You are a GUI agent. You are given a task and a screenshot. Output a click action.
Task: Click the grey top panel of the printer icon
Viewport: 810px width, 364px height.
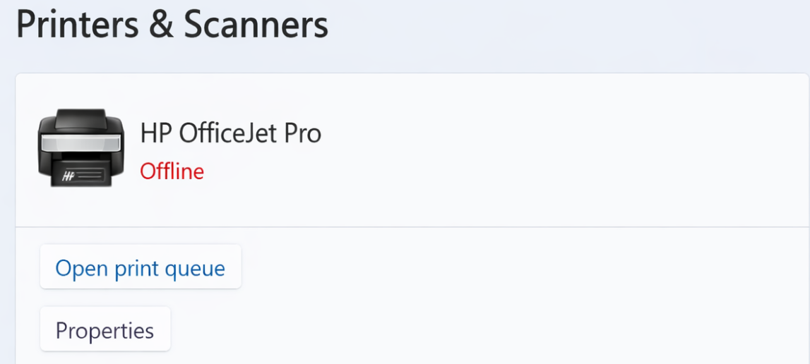[81, 143]
